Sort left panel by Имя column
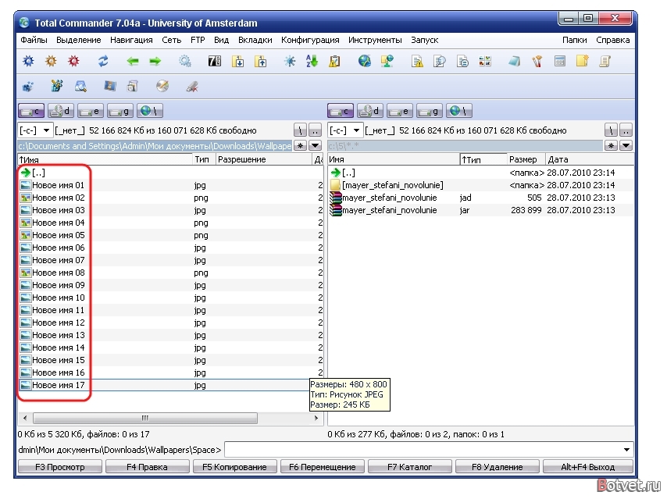This screenshot has height=499, width=667. click(x=105, y=159)
